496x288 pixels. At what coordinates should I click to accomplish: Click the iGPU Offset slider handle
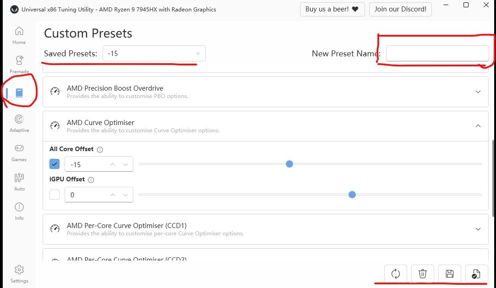tap(352, 195)
